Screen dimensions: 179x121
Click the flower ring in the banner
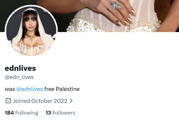click(x=116, y=5)
